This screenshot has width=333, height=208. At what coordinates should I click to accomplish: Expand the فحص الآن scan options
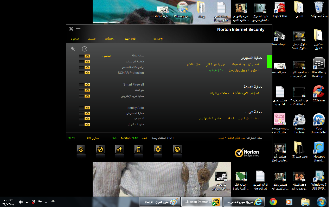244,64
